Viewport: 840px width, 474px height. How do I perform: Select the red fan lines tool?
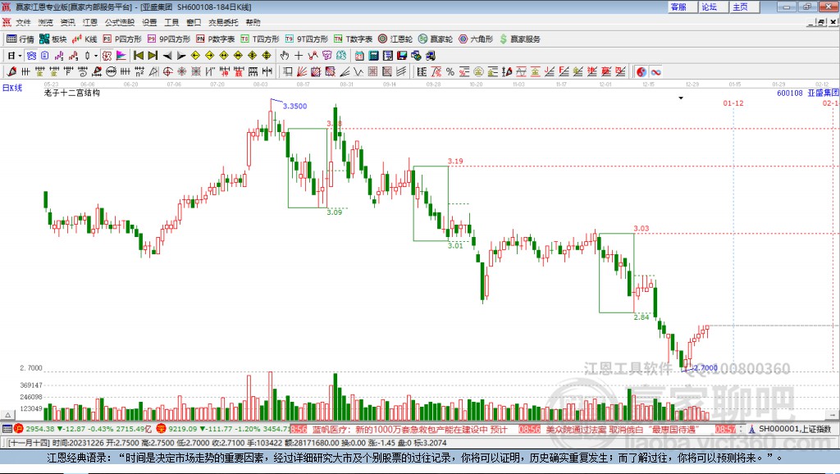[x=302, y=72]
